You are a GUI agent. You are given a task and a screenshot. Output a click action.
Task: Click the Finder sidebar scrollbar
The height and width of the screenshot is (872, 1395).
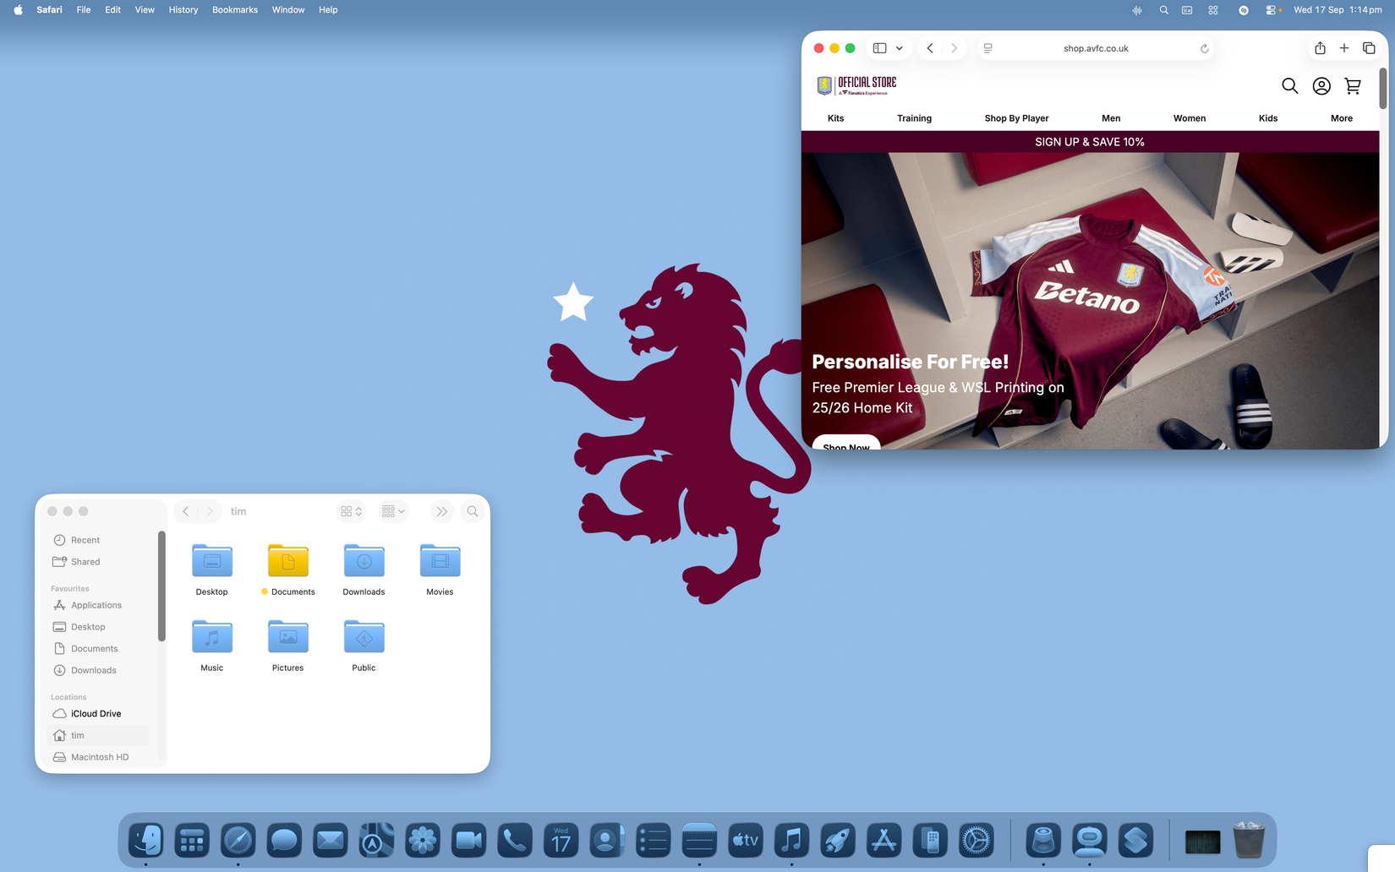click(x=161, y=586)
